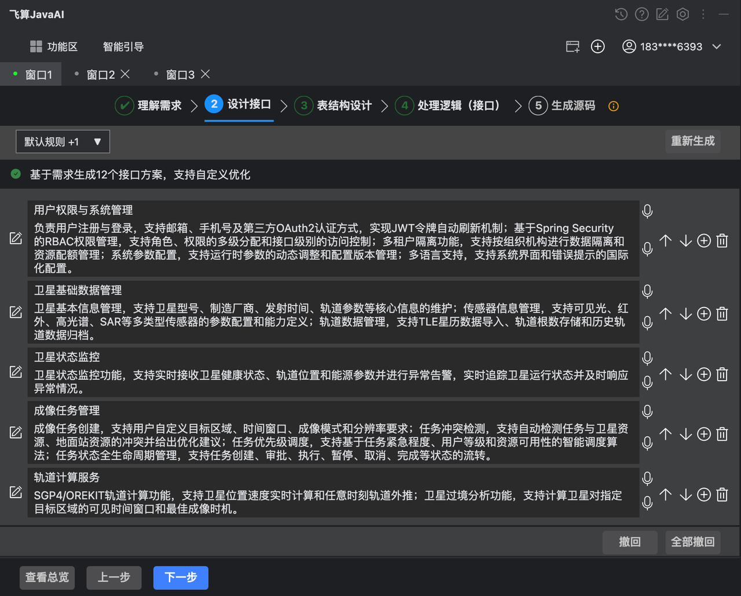The image size is (741, 596).
Task: Add interface after 轨道计算服务
Action: click(704, 495)
